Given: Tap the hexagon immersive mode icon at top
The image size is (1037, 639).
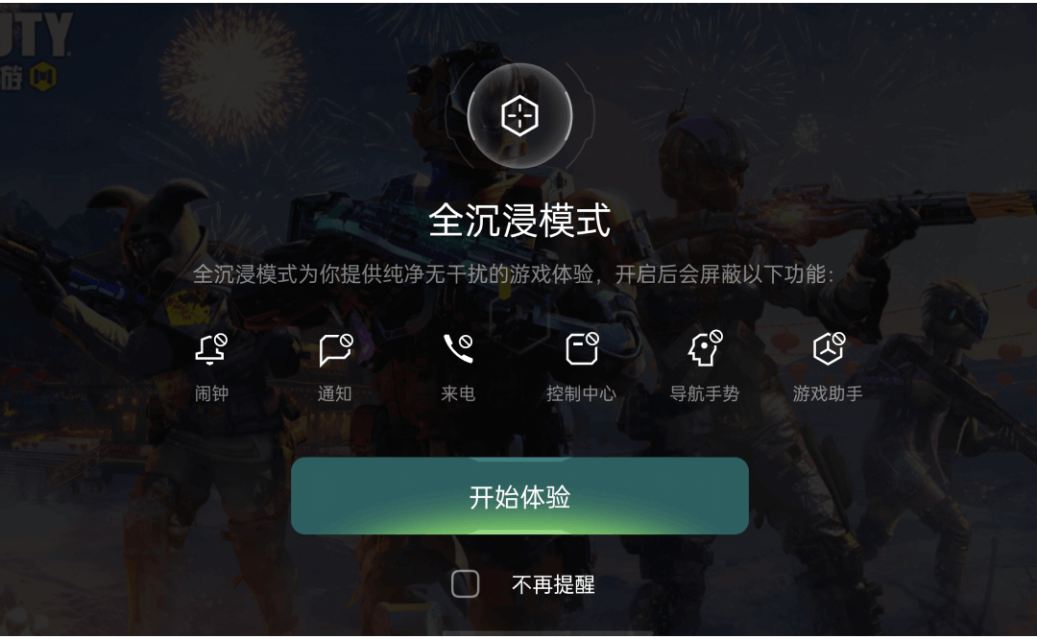Looking at the screenshot, I should [x=519, y=116].
